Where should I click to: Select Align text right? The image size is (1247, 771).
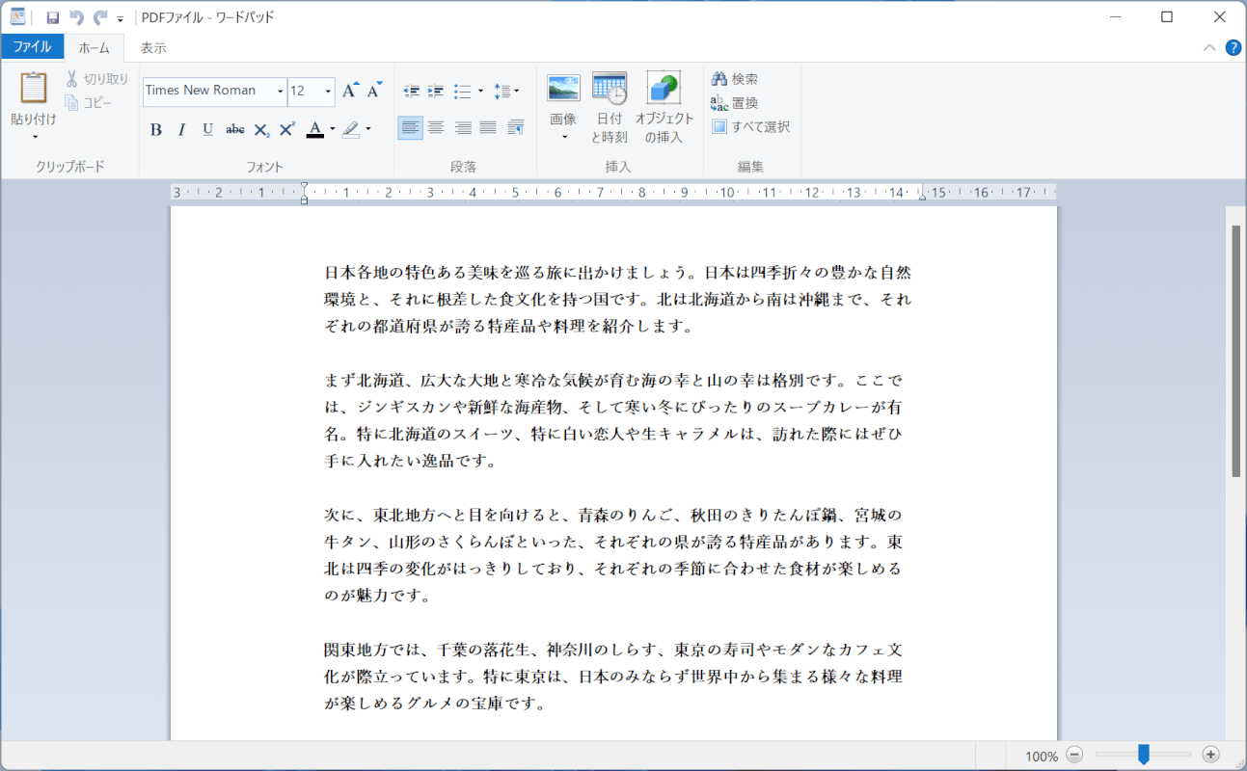[x=463, y=127]
